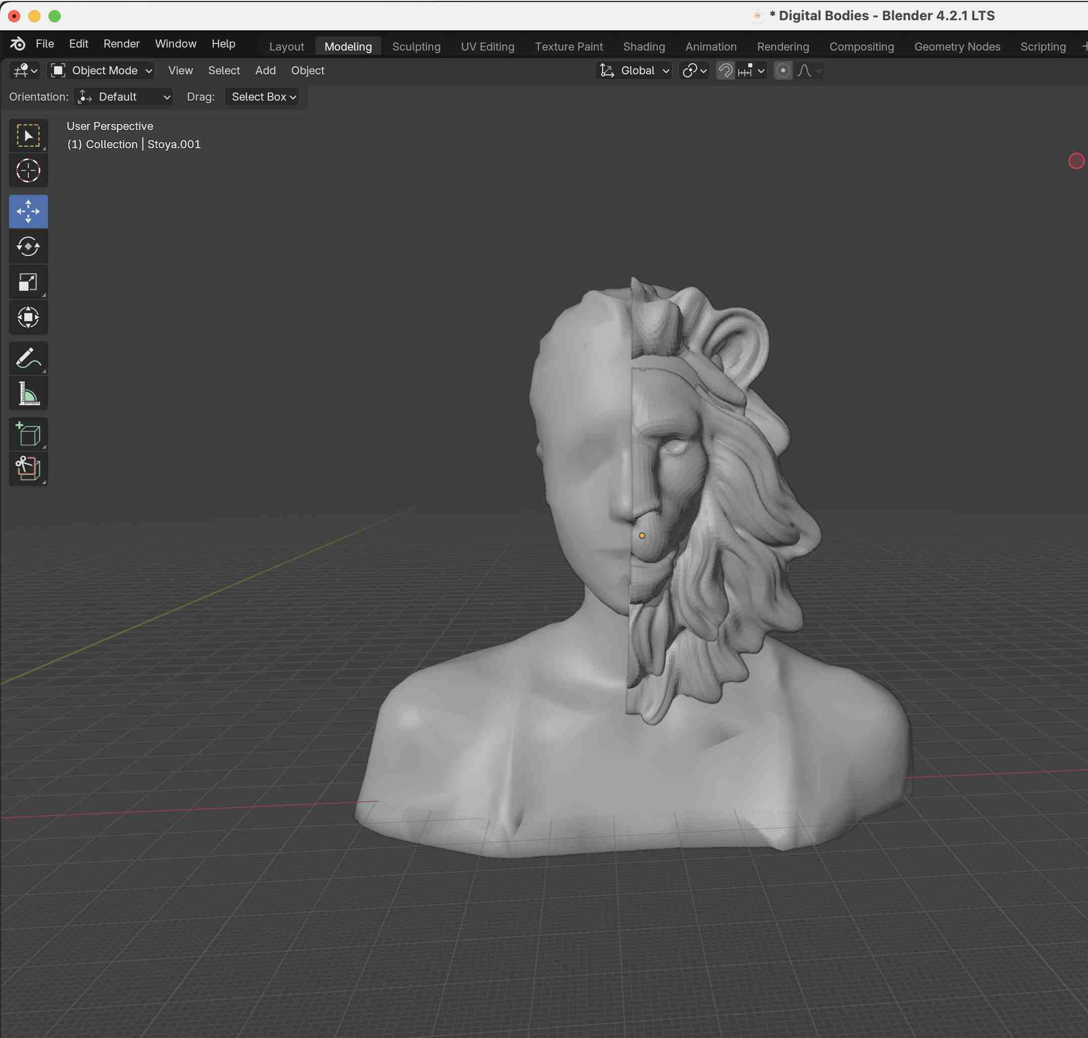The height and width of the screenshot is (1038, 1088).
Task: Maximize the Blender window with green button
Action: click(x=55, y=16)
